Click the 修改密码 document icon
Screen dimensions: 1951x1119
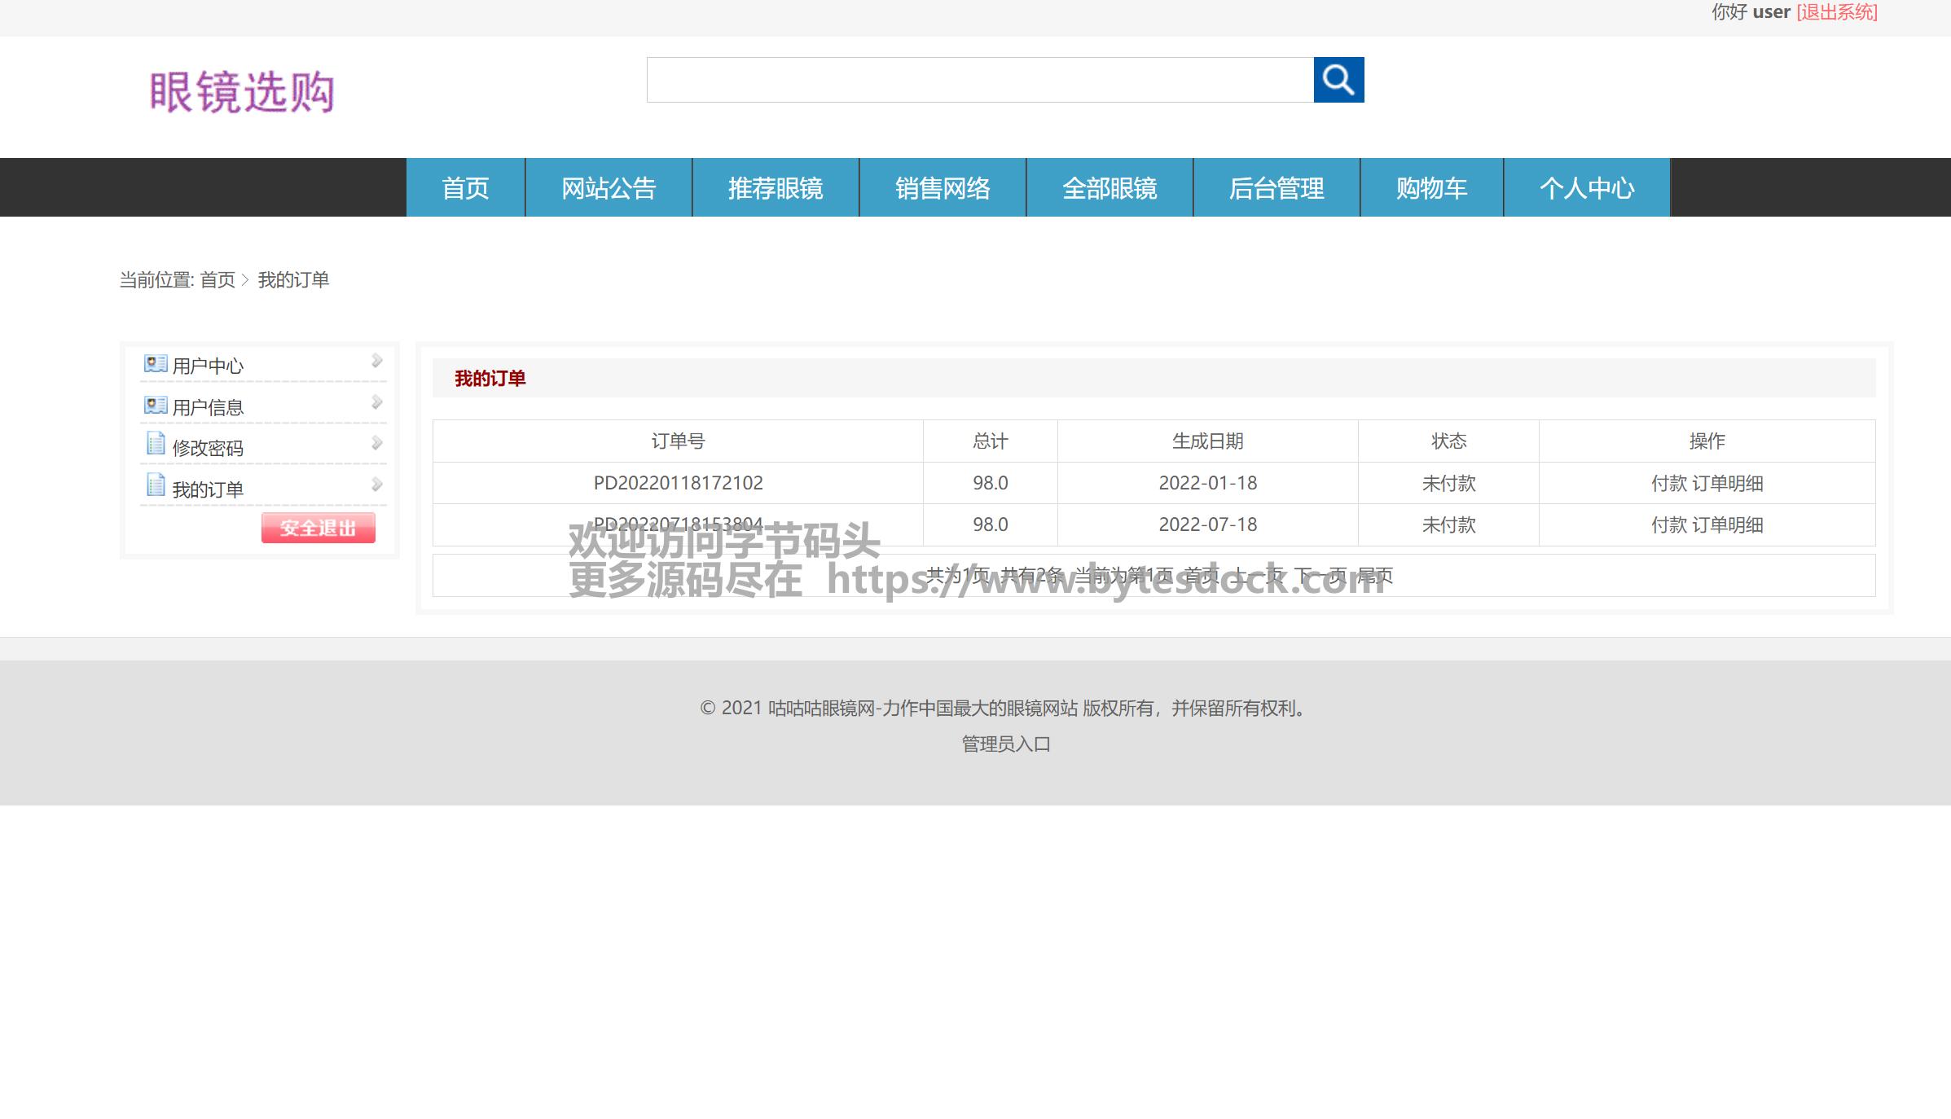click(155, 444)
